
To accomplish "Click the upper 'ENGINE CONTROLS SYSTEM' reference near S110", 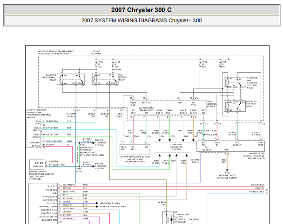I will (101, 142).
